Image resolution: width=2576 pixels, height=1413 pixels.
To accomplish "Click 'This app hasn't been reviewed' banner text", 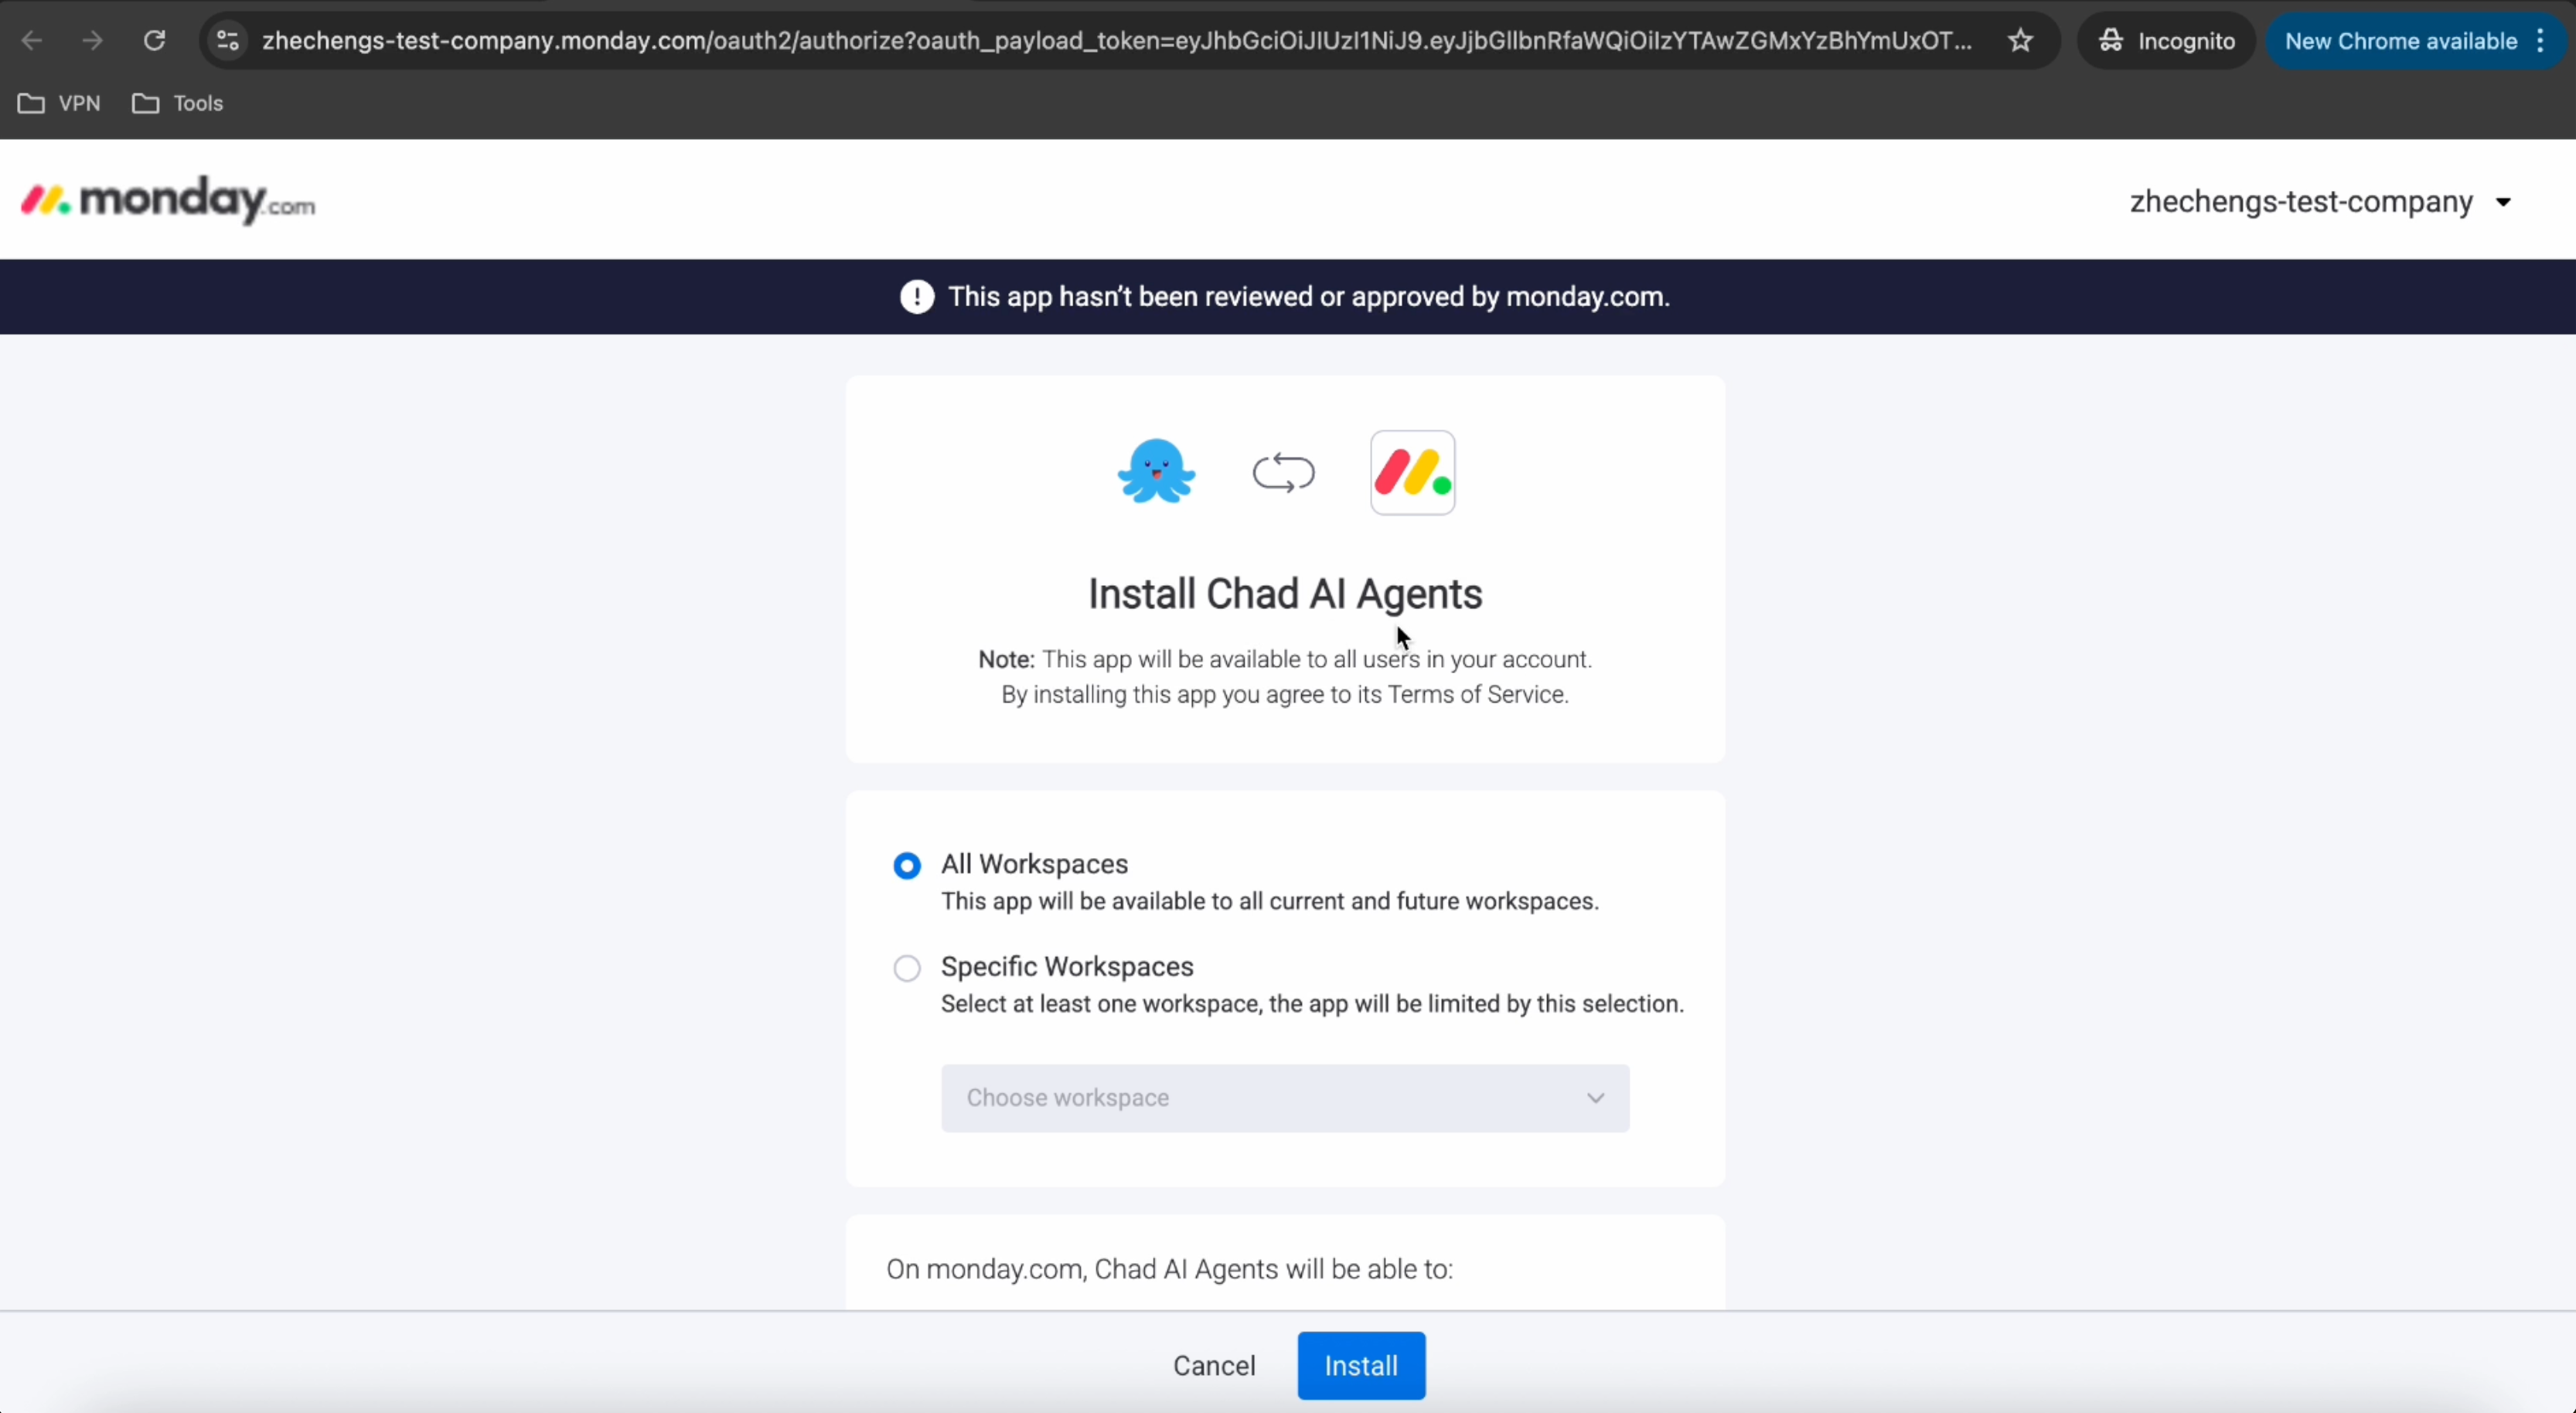I will click(1309, 297).
